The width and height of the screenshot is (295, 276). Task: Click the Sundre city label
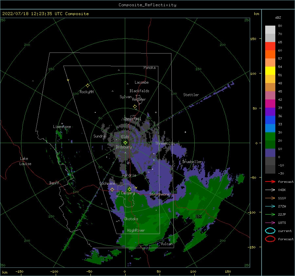99,136
